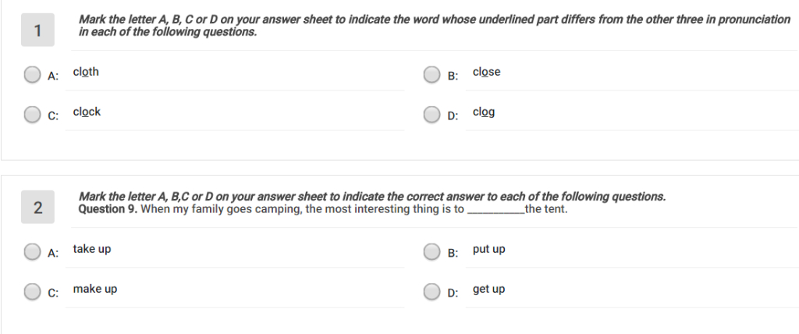Select radio button B for close
This screenshot has height=334, width=799.
point(432,75)
